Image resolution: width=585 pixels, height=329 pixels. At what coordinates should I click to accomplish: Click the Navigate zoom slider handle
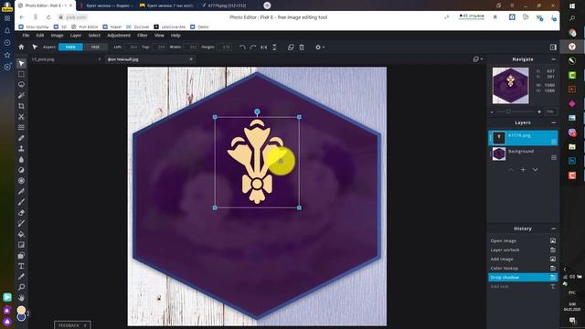click(508, 111)
